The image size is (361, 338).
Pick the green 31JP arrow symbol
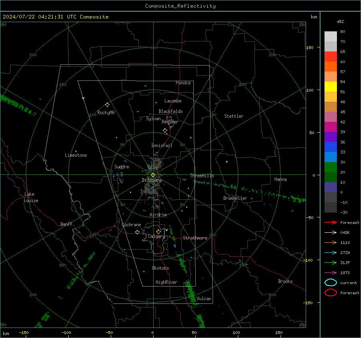pyautogui.click(x=331, y=262)
